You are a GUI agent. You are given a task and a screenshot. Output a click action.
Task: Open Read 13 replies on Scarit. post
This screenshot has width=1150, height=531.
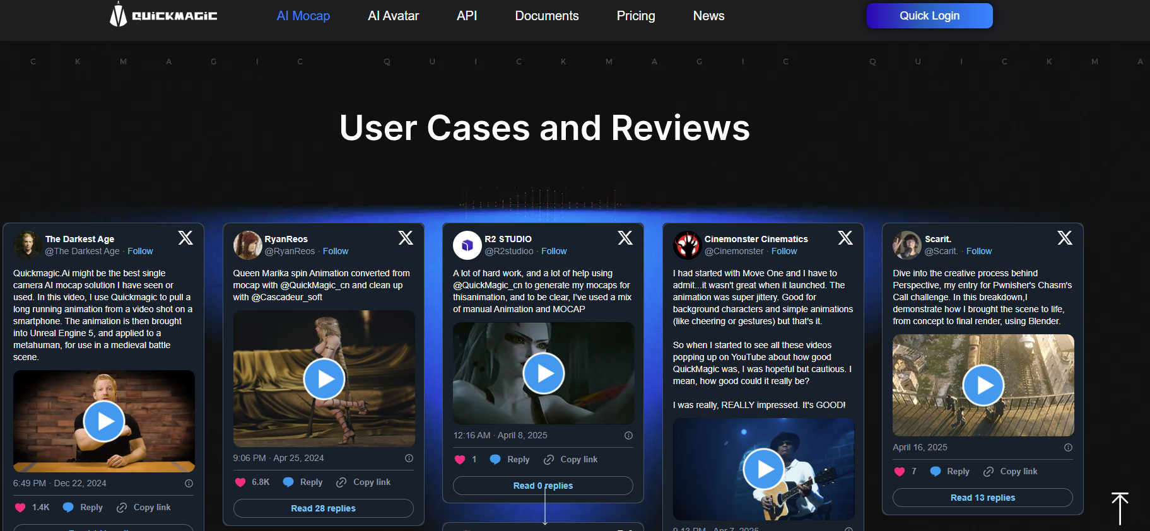[x=983, y=498]
